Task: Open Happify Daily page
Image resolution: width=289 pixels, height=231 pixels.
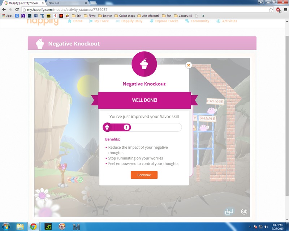Action: (x=129, y=21)
